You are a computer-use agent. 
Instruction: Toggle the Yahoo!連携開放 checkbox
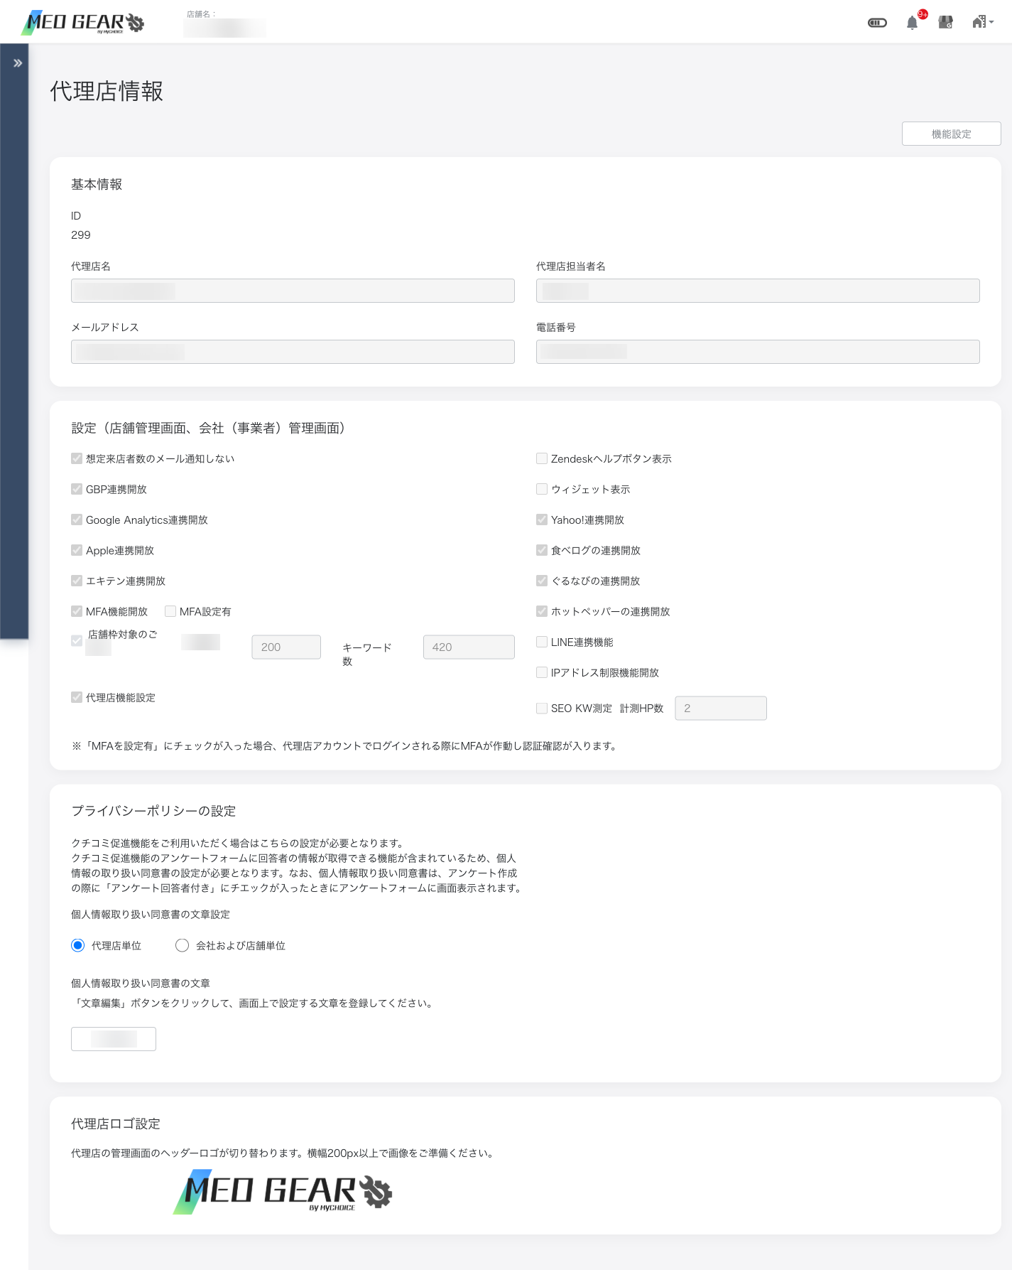(542, 520)
